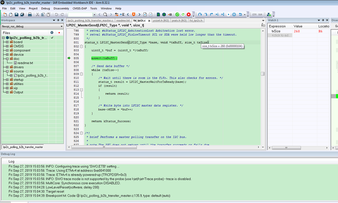Open the toolbar search history dropdown
The width and height of the screenshot is (338, 203).
pos(94,14)
